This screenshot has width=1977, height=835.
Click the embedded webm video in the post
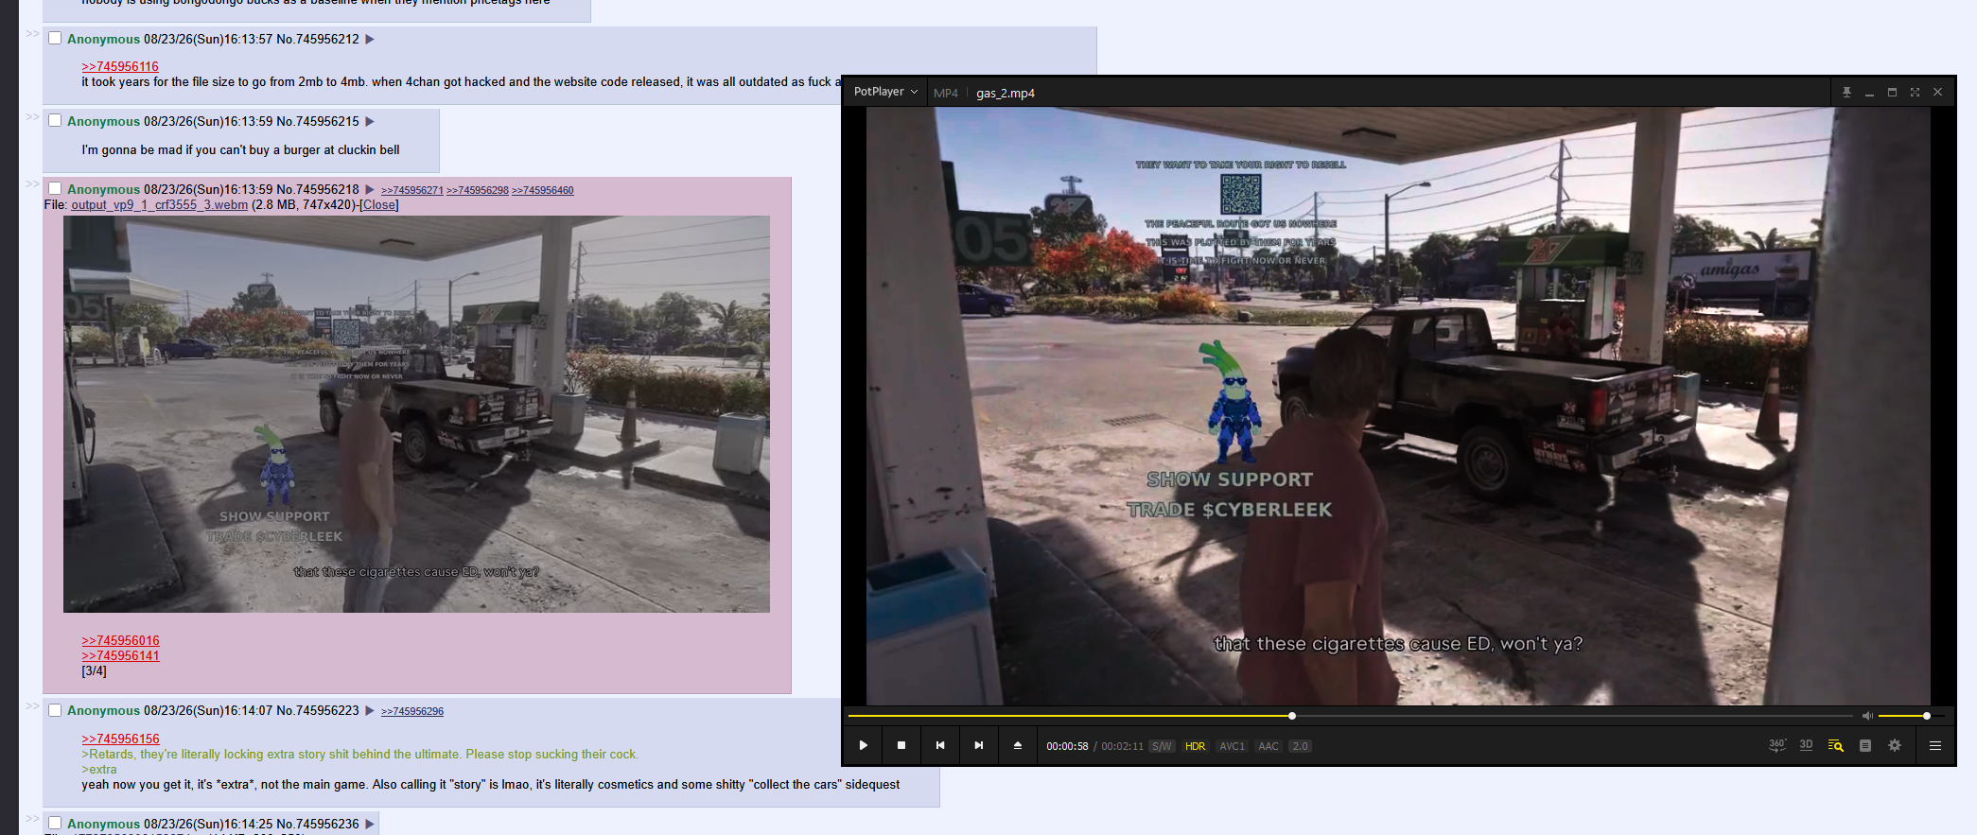point(416,414)
